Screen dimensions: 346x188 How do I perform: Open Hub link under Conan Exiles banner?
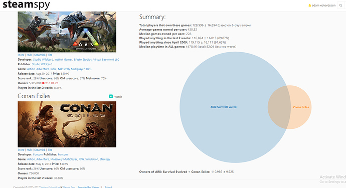29,149
